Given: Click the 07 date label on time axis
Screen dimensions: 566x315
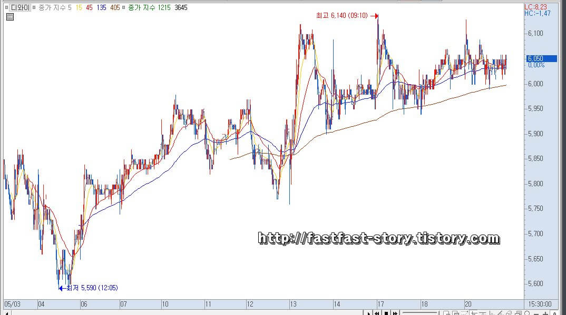Looking at the screenshot, I should (123, 304).
